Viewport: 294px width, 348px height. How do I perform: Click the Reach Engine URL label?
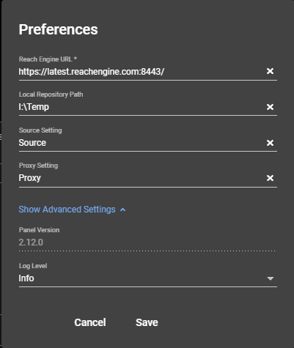click(x=48, y=59)
